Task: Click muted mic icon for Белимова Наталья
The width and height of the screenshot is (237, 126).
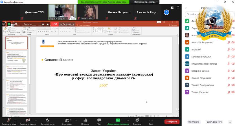Action: click(x=229, y=57)
